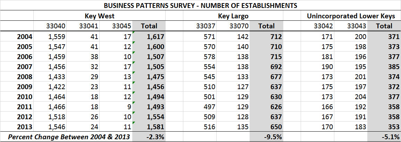Select the 33070 zip code column header
Viewport: 401px width, 142px height.
point(238,26)
